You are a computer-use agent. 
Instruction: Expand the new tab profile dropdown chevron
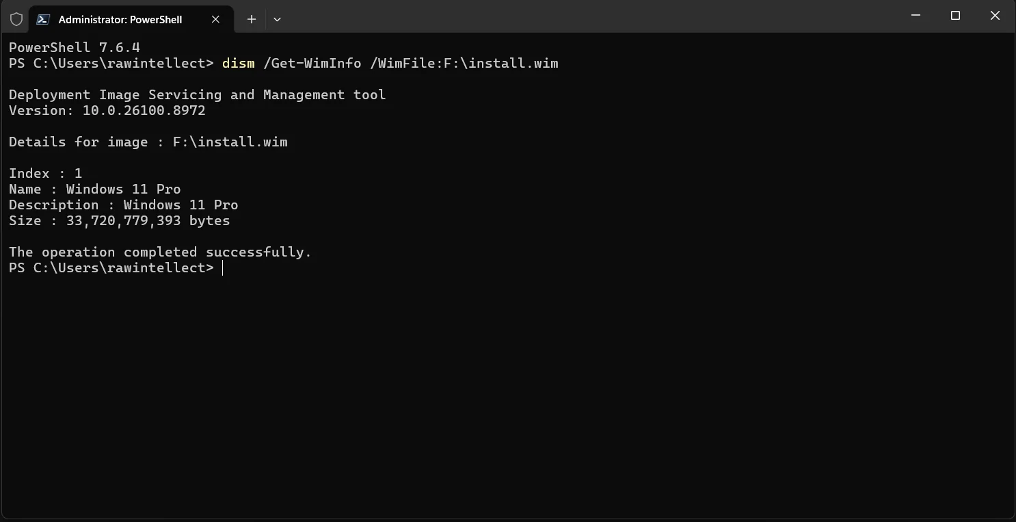(277, 19)
